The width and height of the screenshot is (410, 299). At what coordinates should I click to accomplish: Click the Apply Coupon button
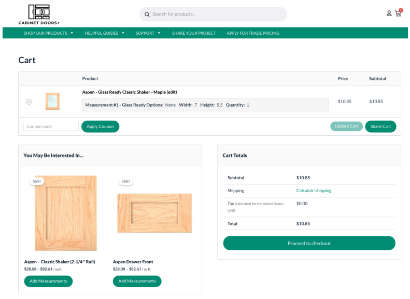point(100,126)
